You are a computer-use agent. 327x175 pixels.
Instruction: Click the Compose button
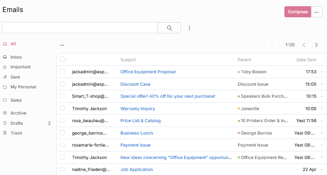[x=298, y=12]
